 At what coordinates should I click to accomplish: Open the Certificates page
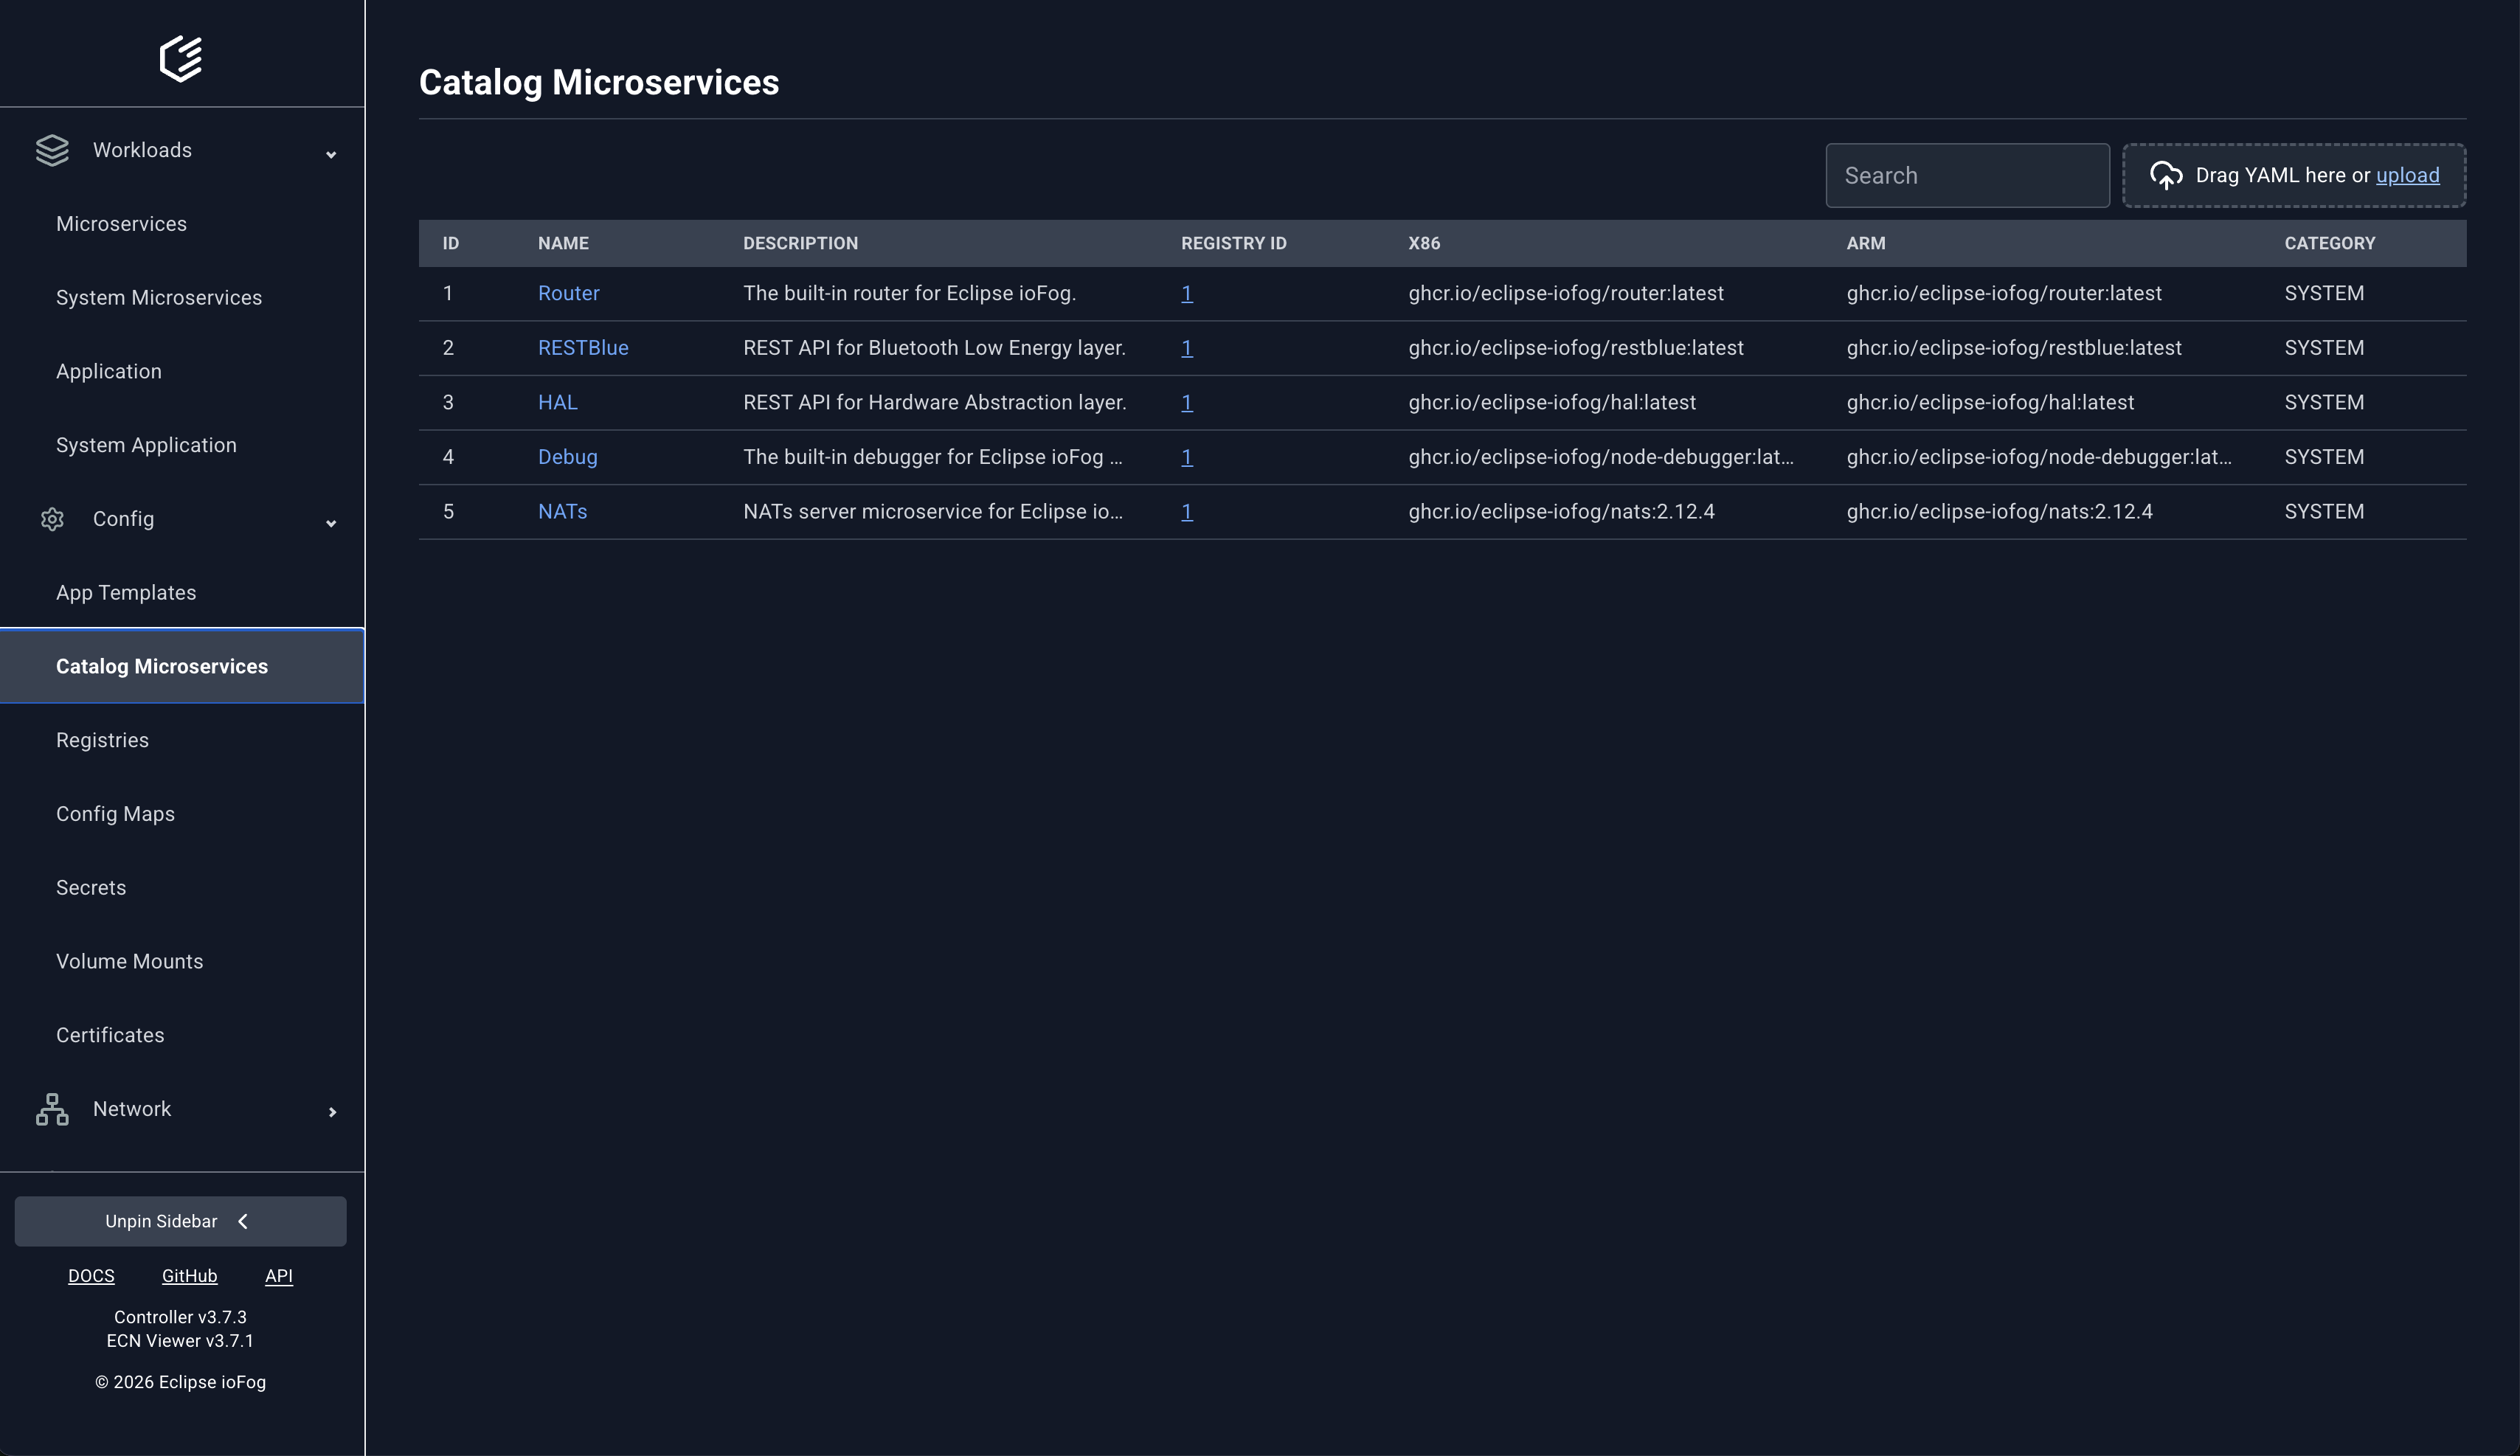110,1035
